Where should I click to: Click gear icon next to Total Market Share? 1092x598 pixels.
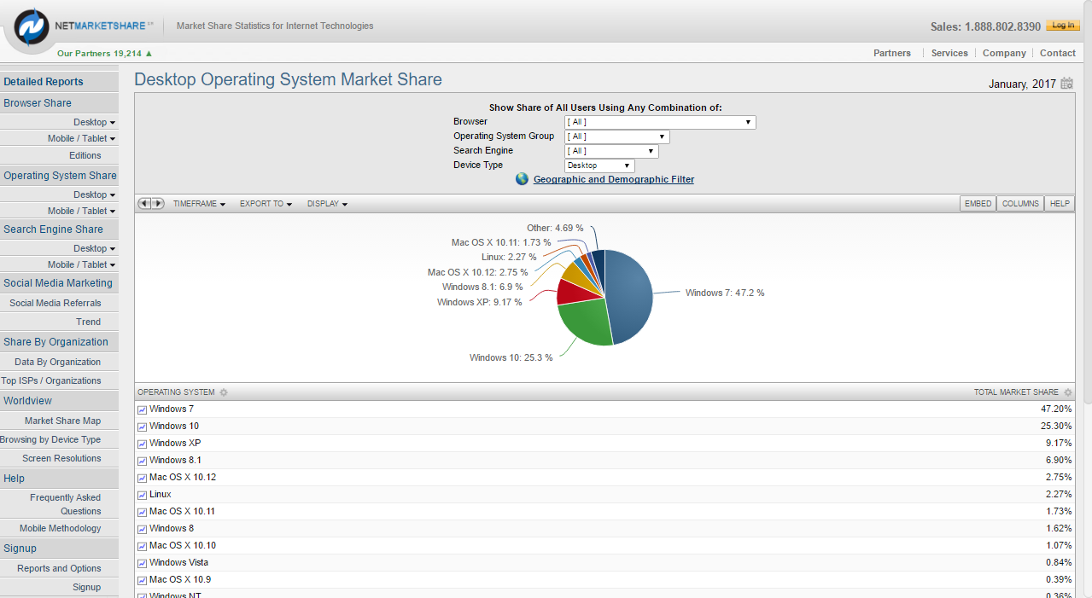click(x=1067, y=392)
